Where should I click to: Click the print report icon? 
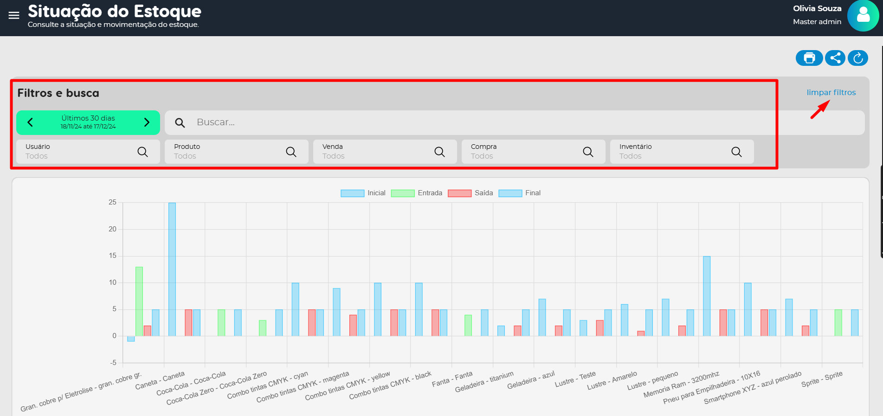809,58
